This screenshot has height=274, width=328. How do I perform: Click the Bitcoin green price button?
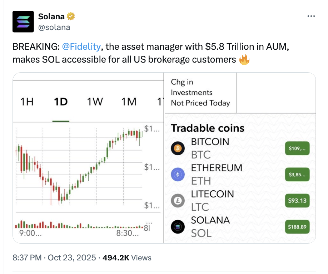[297, 148]
